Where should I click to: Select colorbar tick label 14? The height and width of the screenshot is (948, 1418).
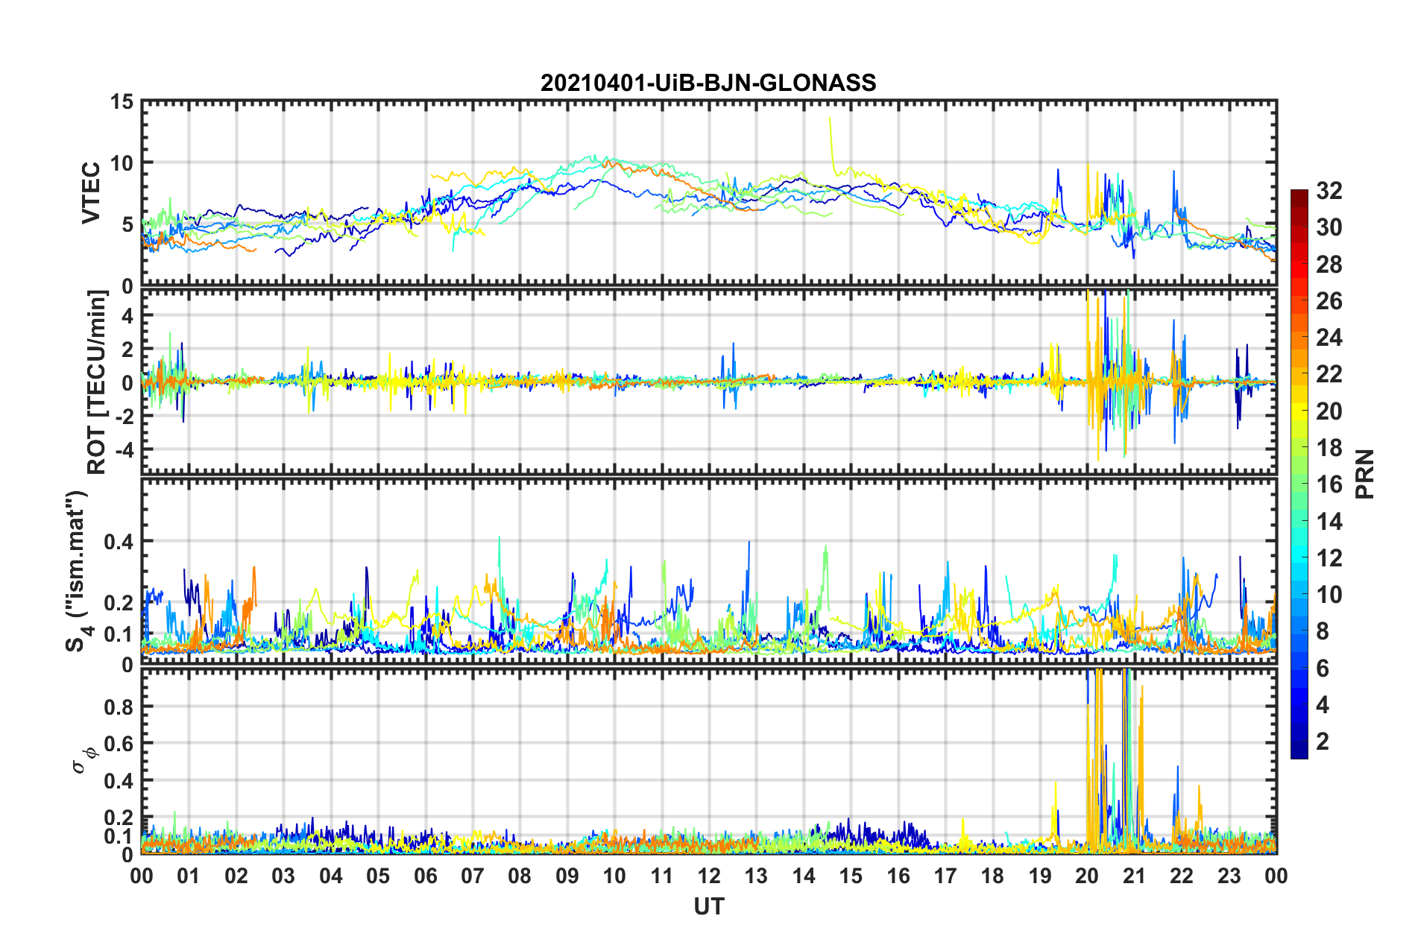[1329, 522]
